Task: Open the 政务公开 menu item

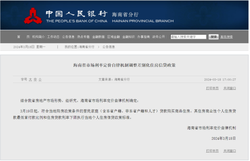Action: (x=158, y=37)
